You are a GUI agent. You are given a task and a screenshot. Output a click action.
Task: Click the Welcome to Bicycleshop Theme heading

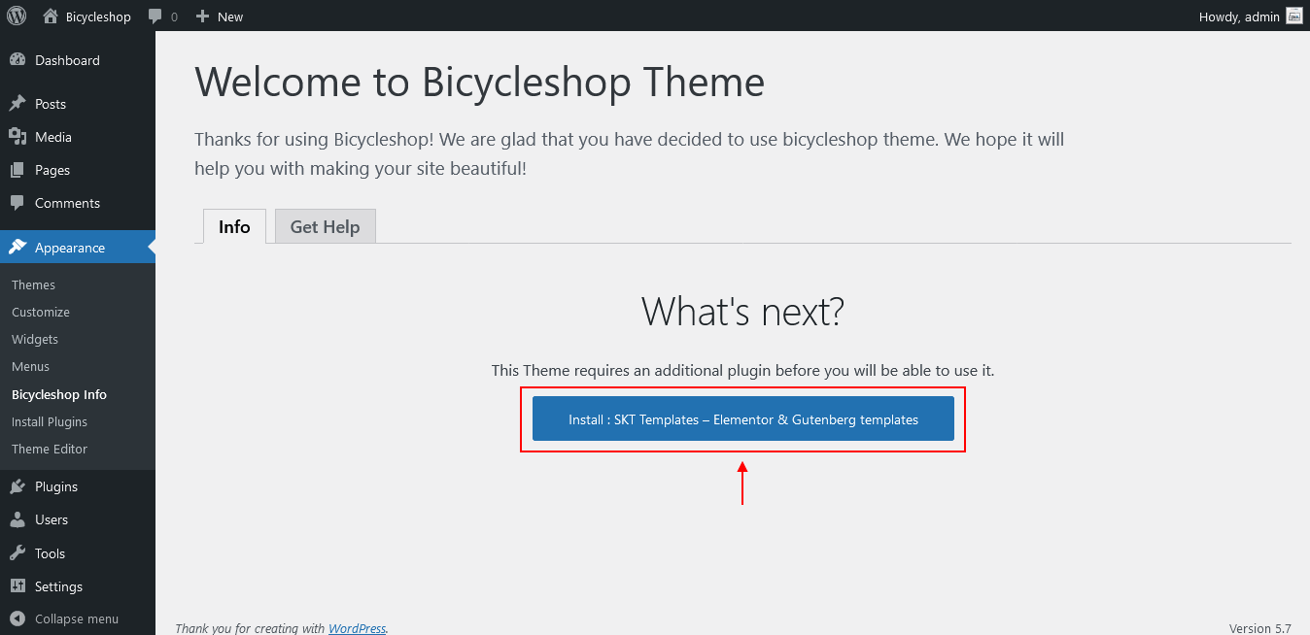pyautogui.click(x=480, y=82)
